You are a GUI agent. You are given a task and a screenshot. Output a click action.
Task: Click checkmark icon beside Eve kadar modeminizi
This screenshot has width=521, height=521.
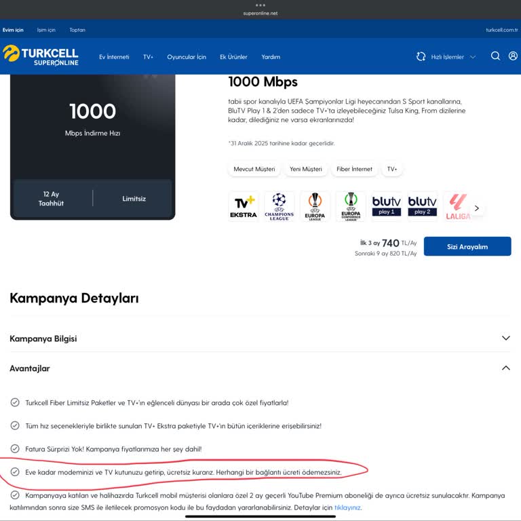(x=15, y=471)
